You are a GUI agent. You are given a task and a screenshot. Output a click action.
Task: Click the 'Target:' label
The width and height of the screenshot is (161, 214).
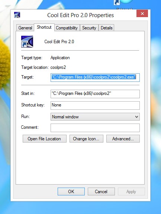[x=28, y=77]
